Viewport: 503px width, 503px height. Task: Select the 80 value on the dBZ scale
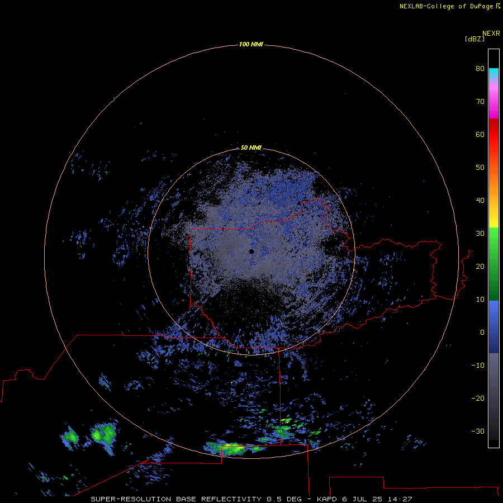(x=480, y=68)
